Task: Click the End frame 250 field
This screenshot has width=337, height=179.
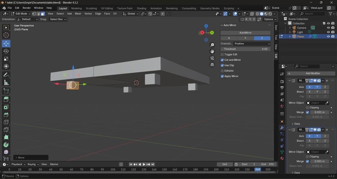Action: tap(268, 164)
